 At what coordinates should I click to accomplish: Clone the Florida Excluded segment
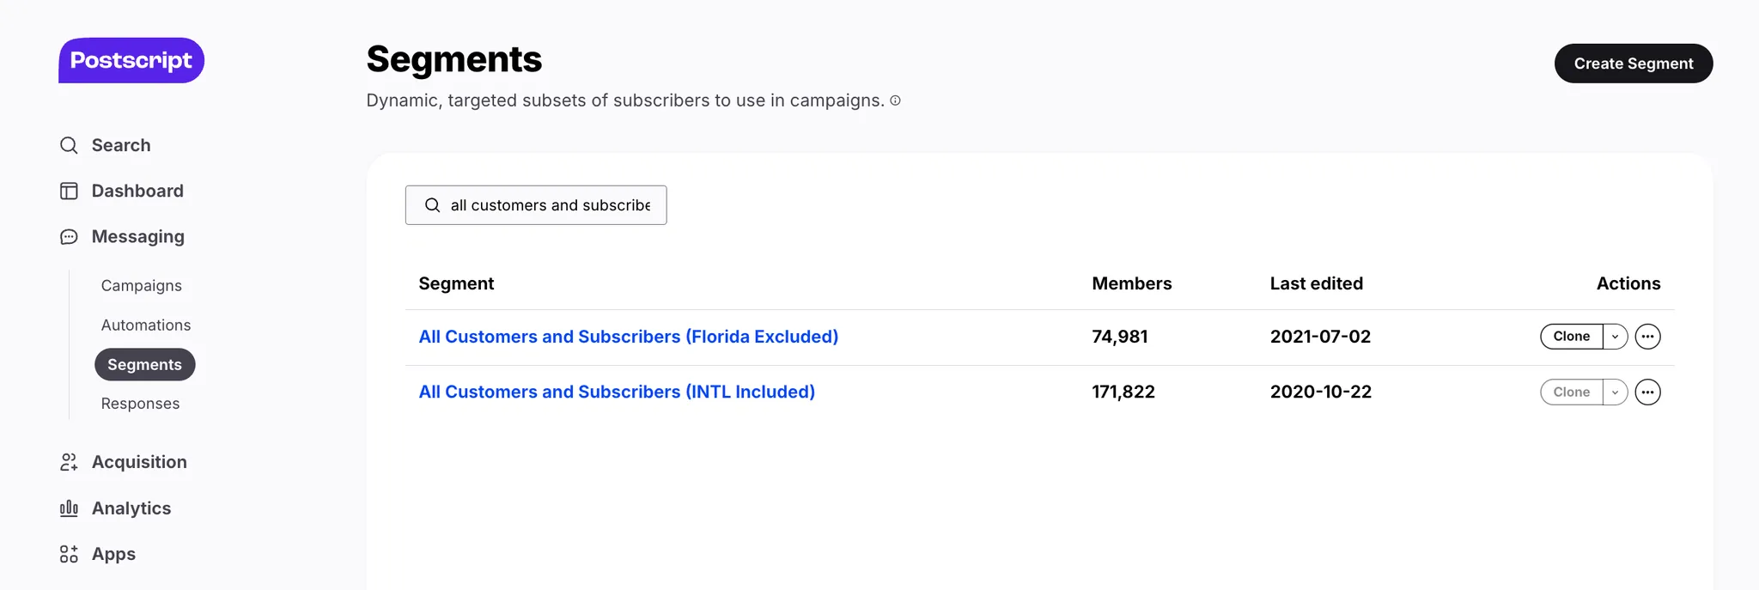pyautogui.click(x=1571, y=337)
